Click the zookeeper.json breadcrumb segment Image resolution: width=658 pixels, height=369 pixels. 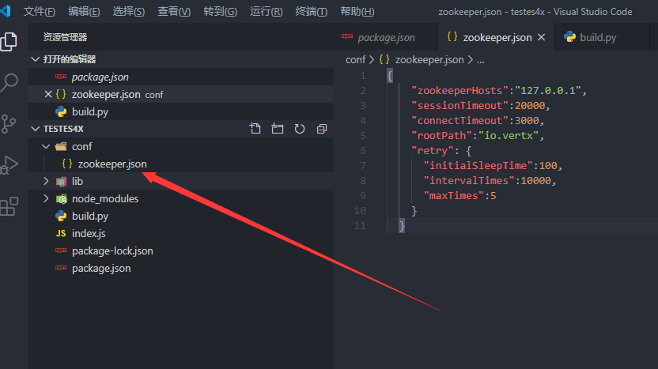[422, 60]
